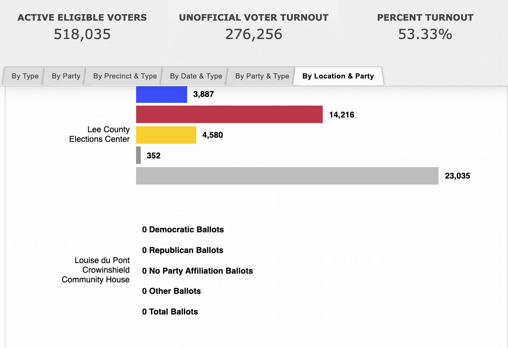508x348 pixels.
Task: Click the red bar showing 14,216
Action: pyautogui.click(x=229, y=115)
